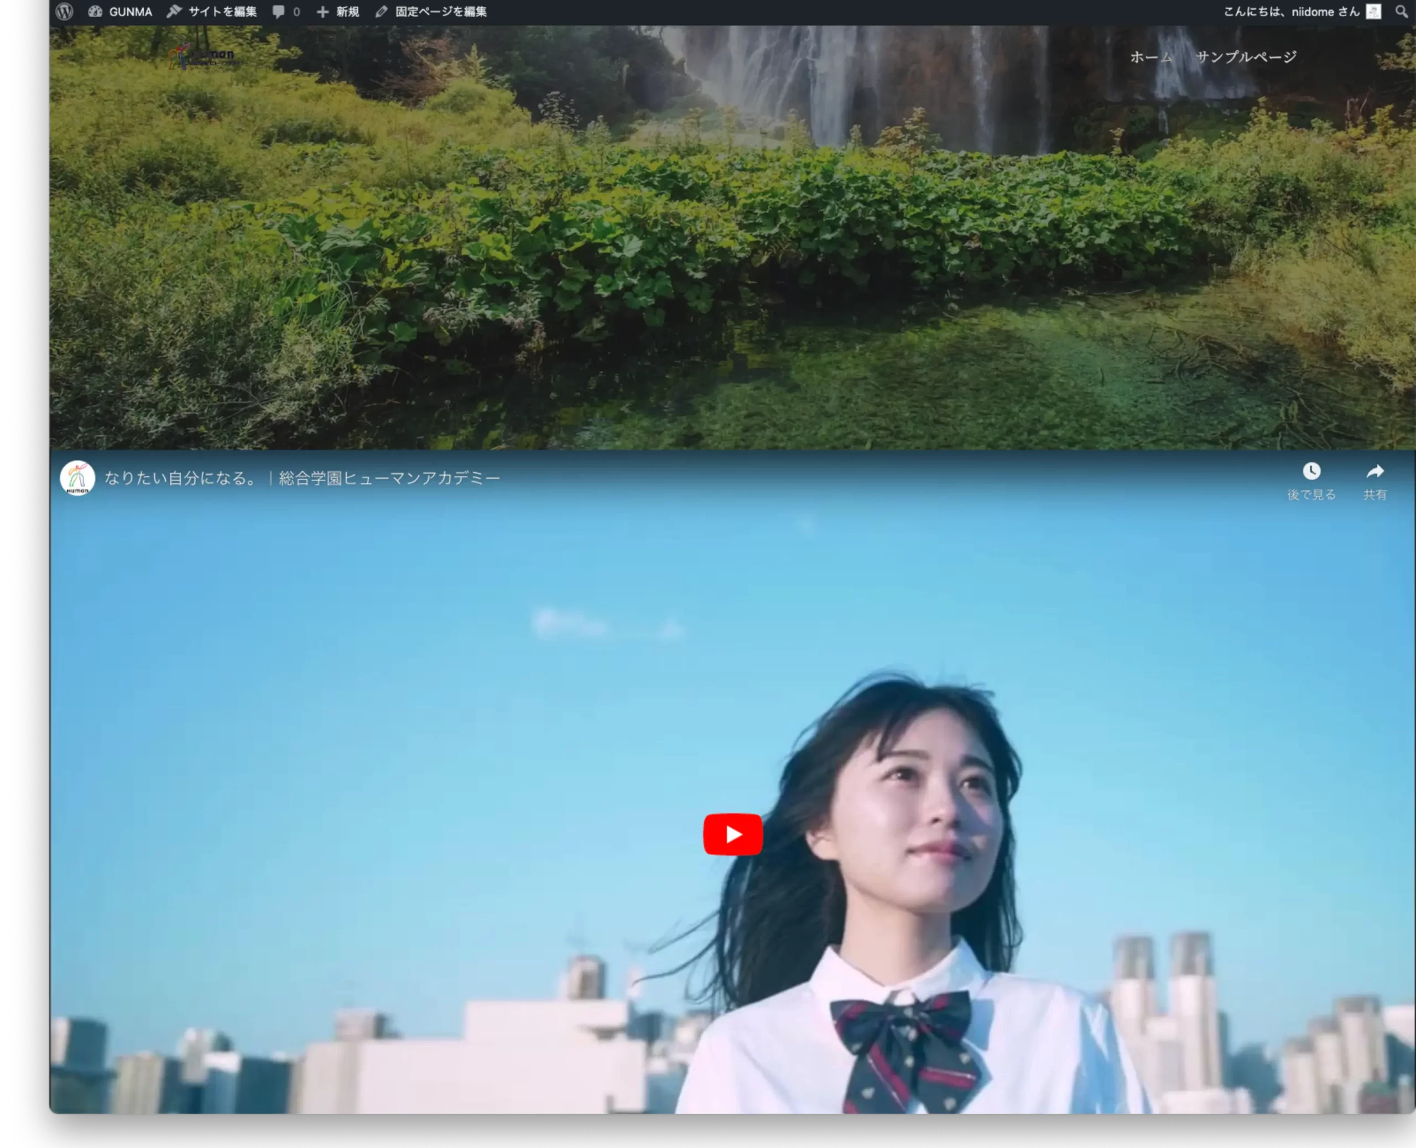Click the YouTube channel avatar icon

[x=77, y=477]
